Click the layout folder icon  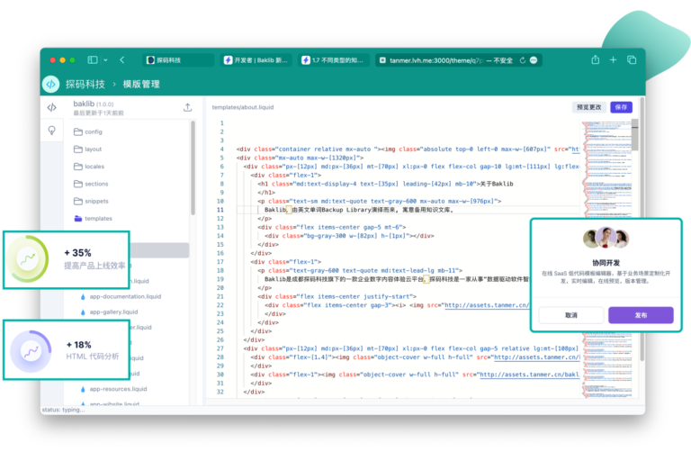point(78,149)
